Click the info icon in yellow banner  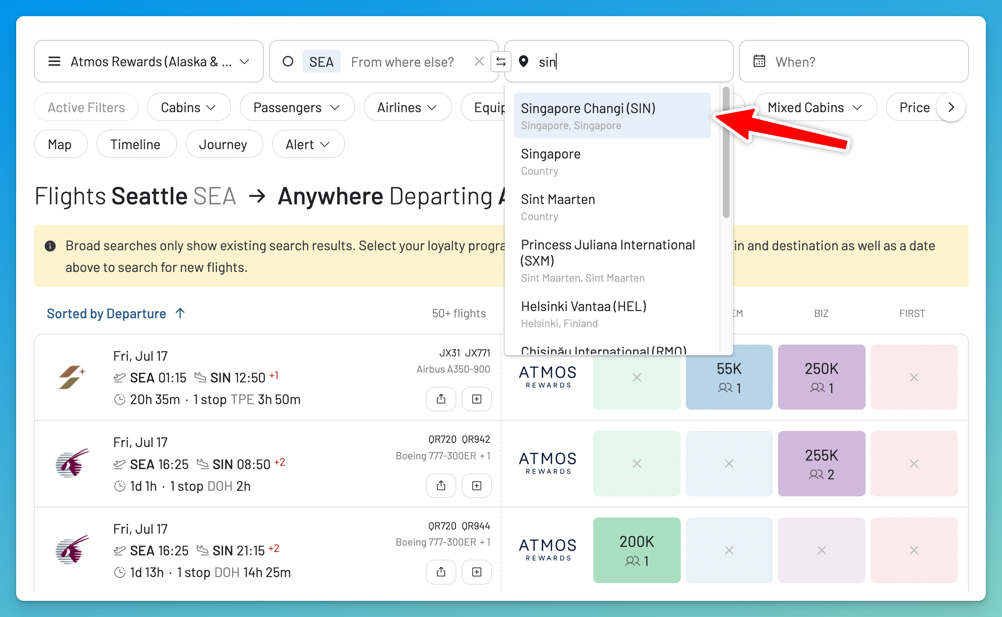(50, 246)
